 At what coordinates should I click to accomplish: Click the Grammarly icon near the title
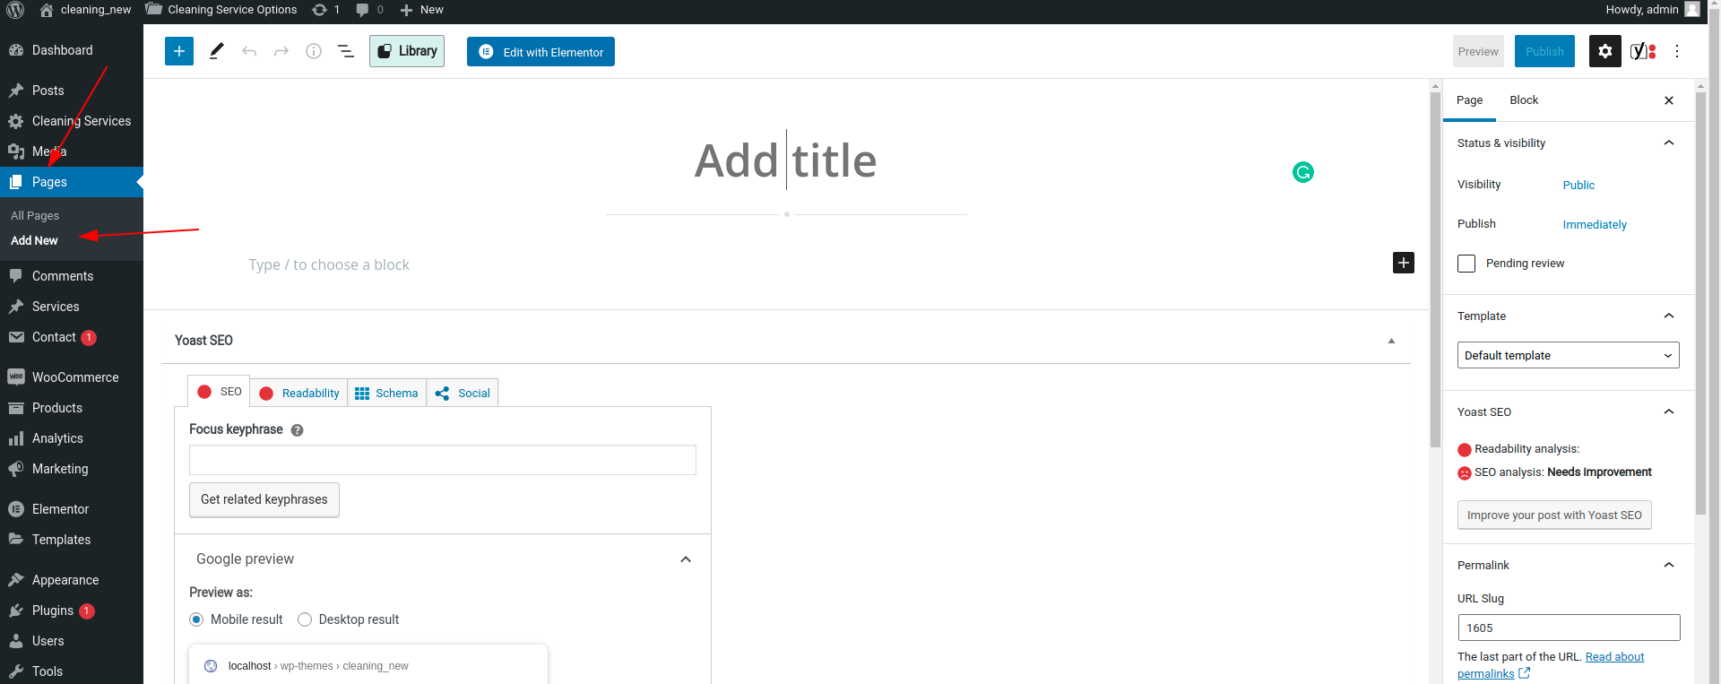point(1302,172)
